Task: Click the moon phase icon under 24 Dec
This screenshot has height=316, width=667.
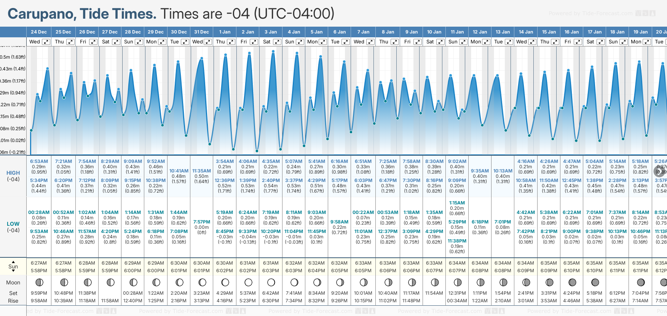Action: [x=39, y=282]
